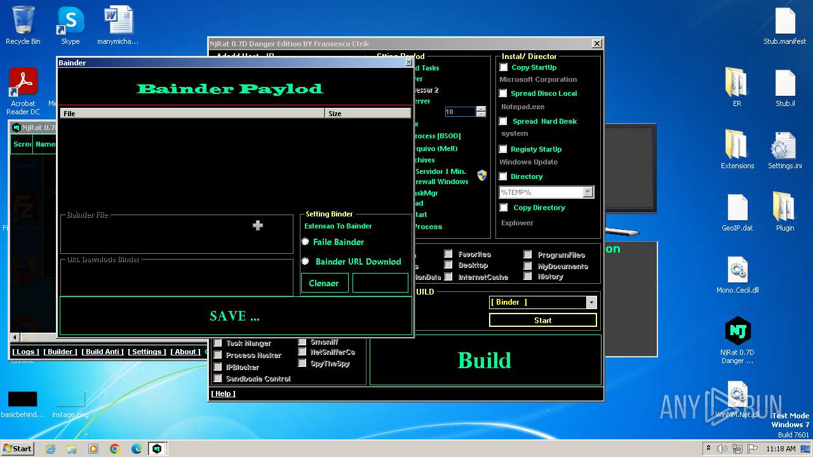Launch Chrome from the taskbar
Viewport: 813px width, 457px height.
115,449
